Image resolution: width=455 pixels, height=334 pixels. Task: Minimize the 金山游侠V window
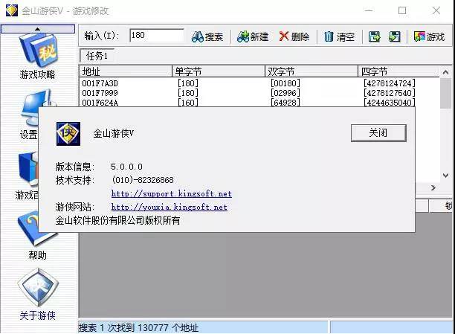point(369,10)
